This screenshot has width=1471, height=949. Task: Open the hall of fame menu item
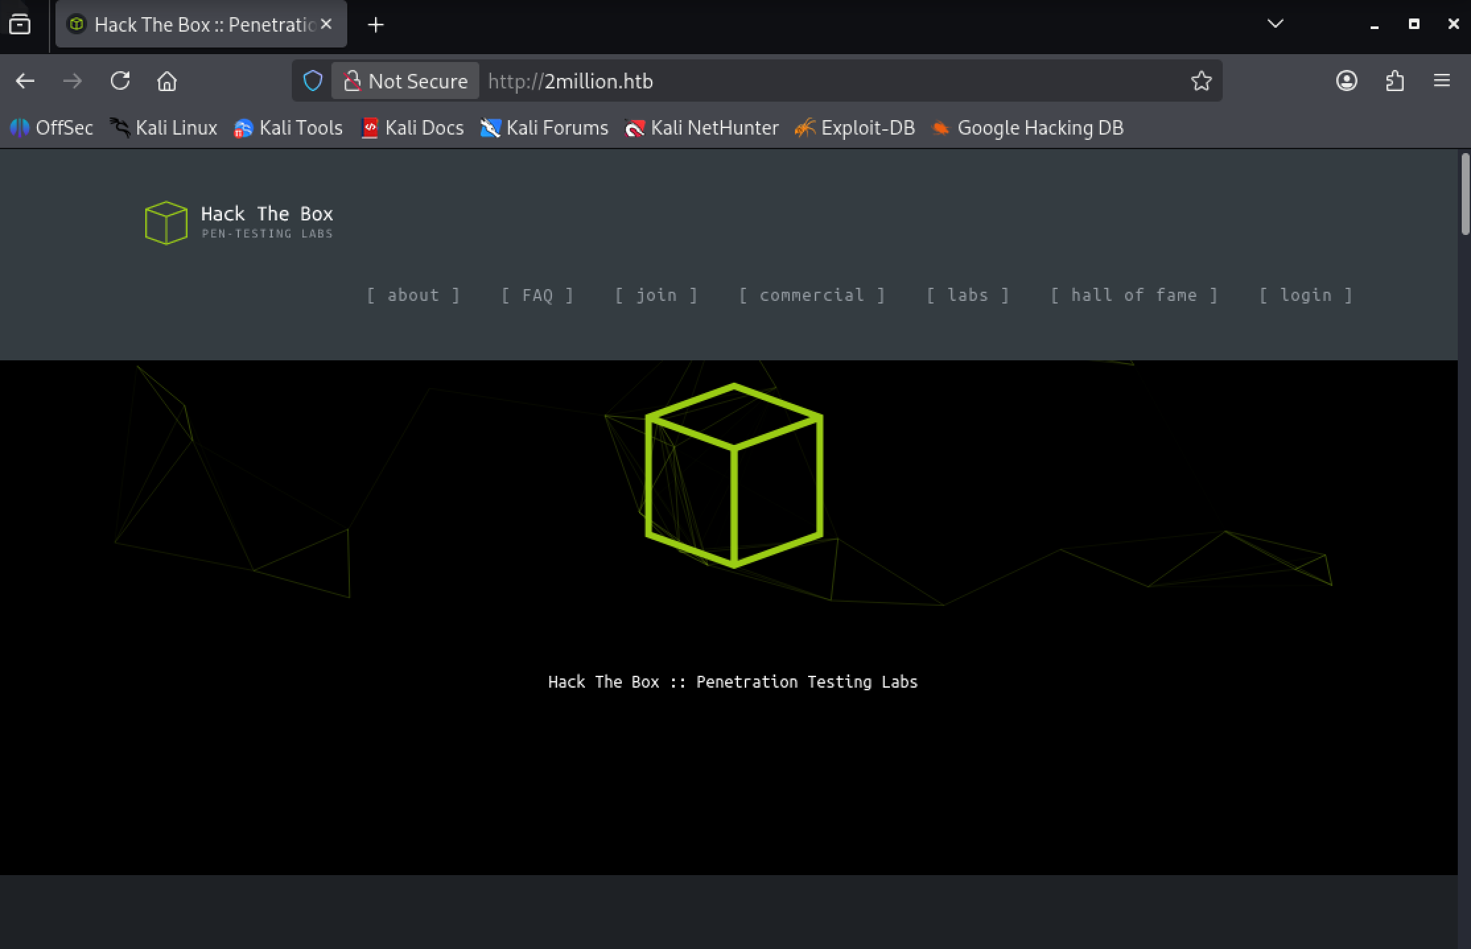(1134, 295)
